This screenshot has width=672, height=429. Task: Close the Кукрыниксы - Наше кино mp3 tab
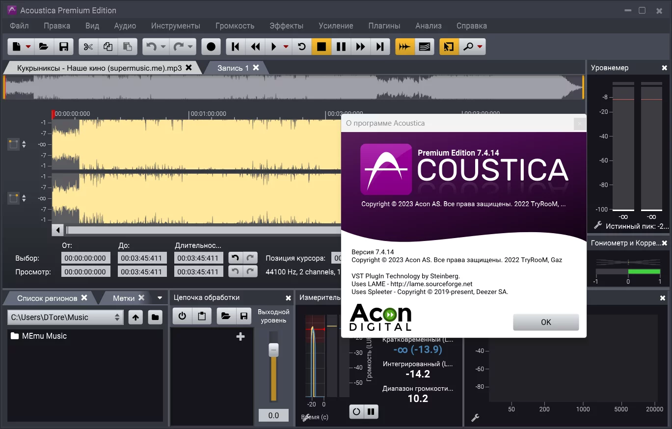pos(188,68)
